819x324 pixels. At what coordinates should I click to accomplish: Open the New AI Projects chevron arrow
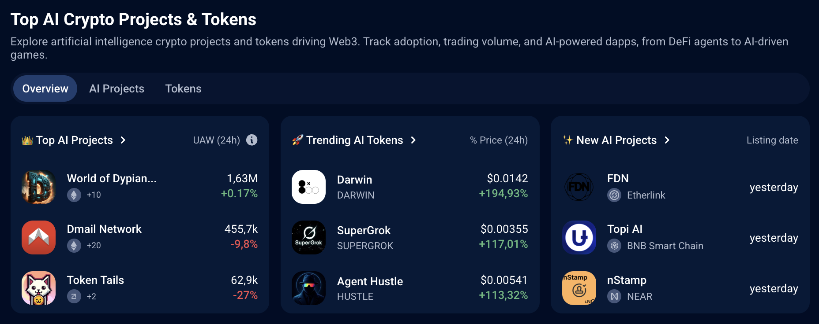[x=666, y=140]
